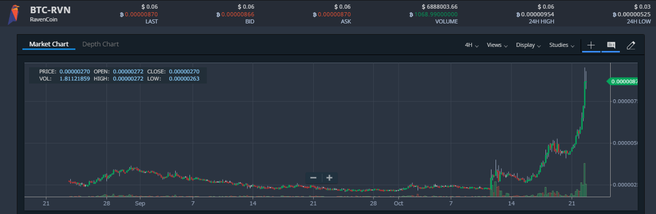Viewport: 656px width, 214px height.
Task: Zoom out using the minus button
Action: click(x=313, y=178)
